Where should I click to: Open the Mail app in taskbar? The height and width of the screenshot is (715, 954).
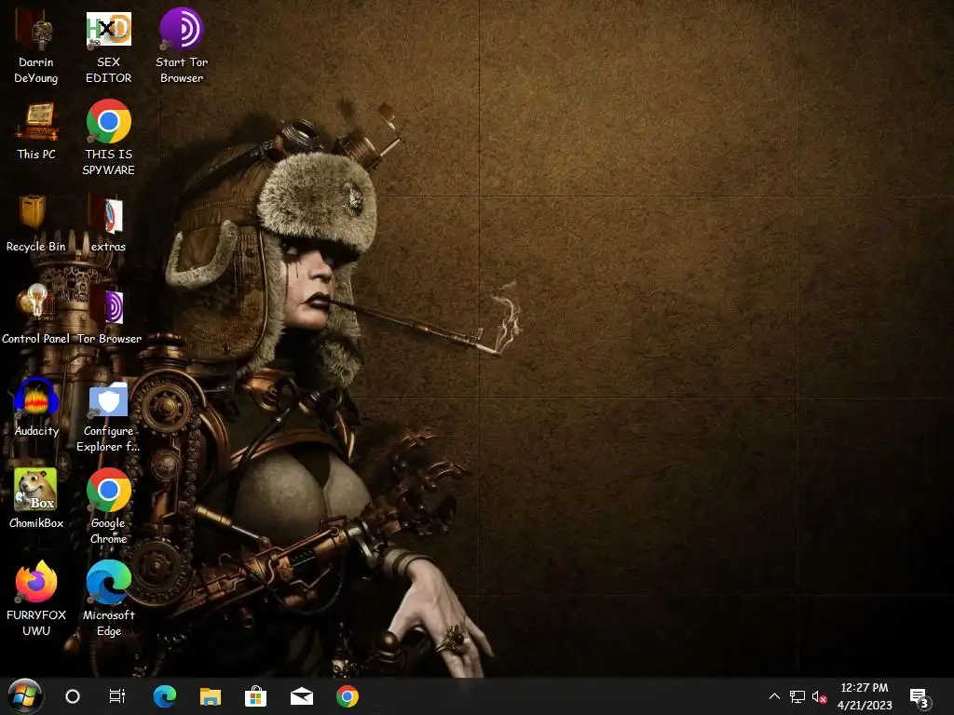(x=302, y=696)
